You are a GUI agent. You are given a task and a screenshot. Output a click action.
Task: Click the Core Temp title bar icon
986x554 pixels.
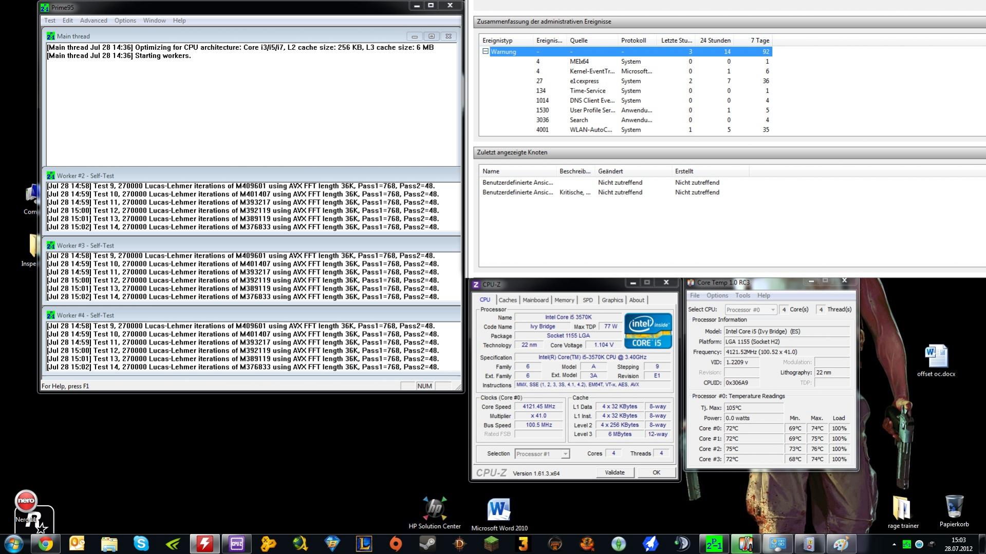[x=691, y=282]
